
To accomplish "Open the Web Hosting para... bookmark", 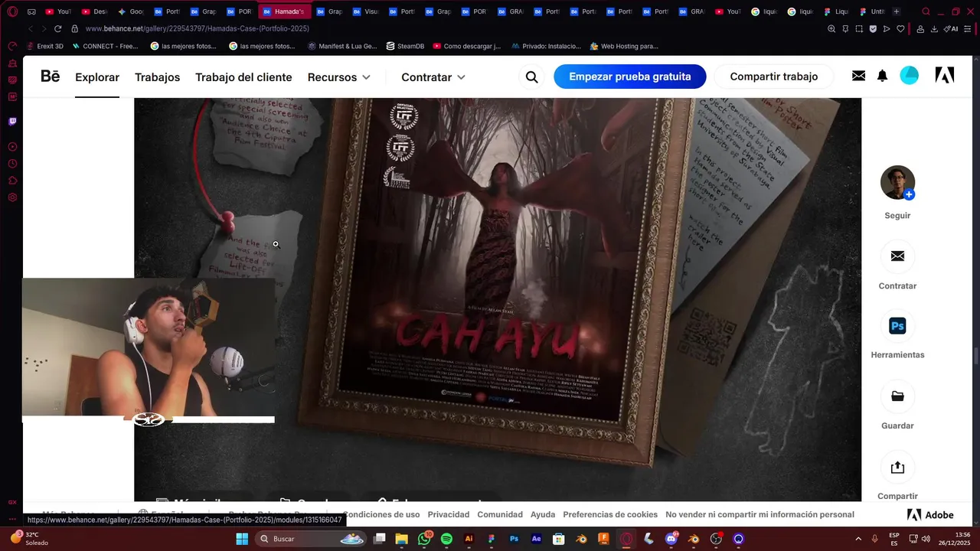I will point(624,46).
